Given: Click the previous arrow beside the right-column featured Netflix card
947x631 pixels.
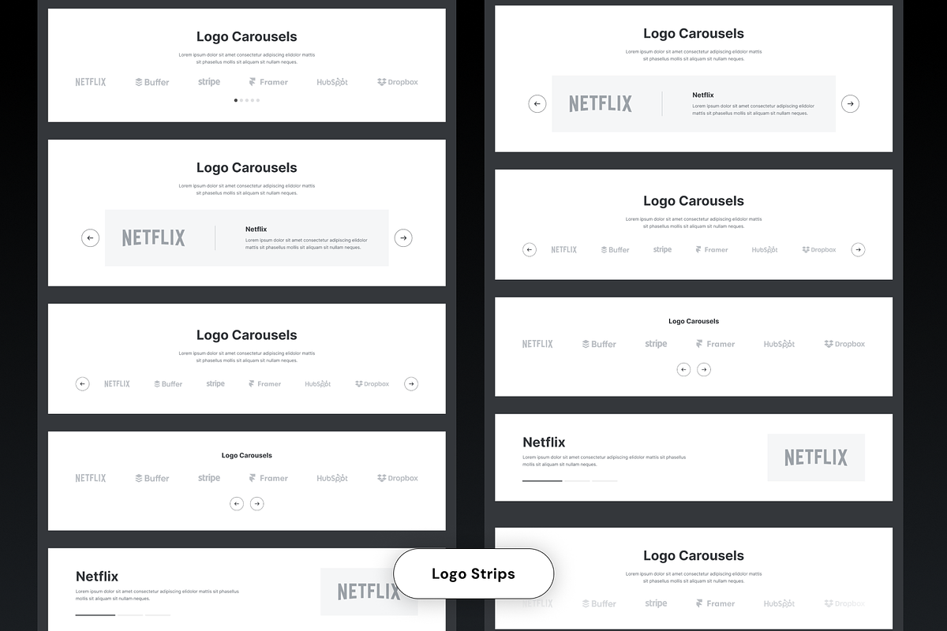Looking at the screenshot, I should pyautogui.click(x=537, y=103).
